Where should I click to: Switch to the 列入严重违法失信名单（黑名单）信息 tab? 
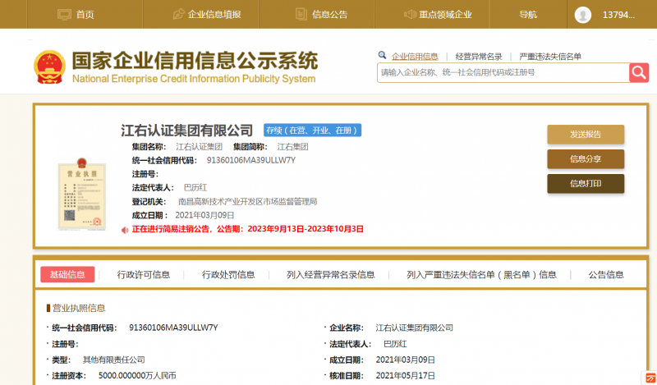(x=481, y=275)
